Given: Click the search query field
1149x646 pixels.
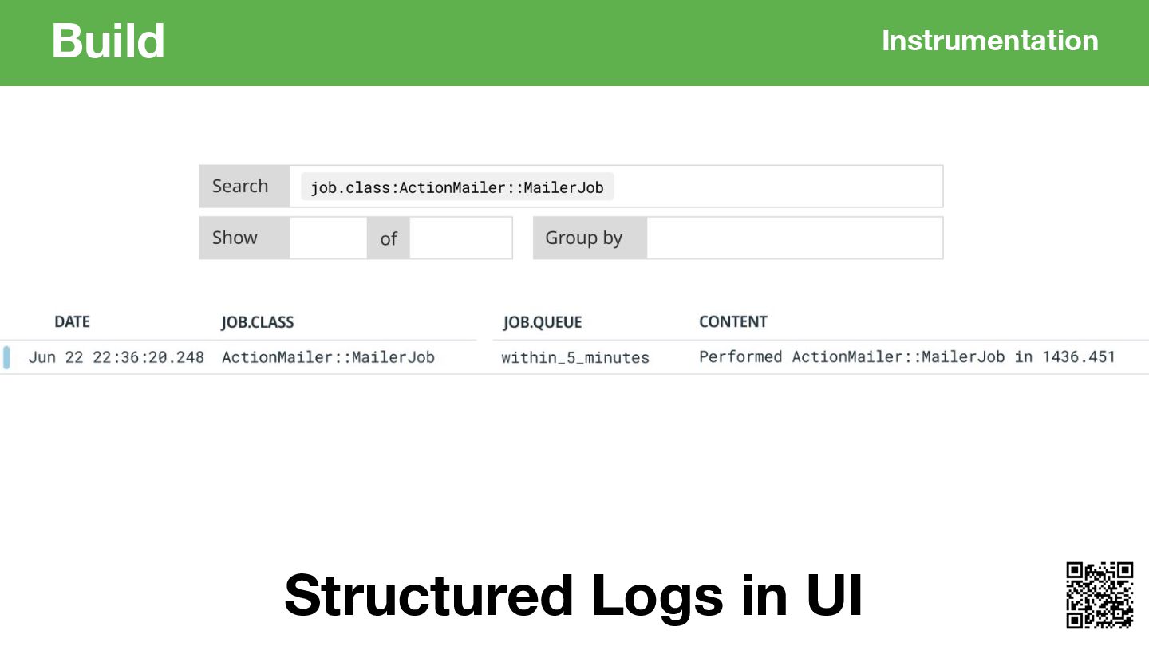Looking at the screenshot, I should (x=616, y=187).
